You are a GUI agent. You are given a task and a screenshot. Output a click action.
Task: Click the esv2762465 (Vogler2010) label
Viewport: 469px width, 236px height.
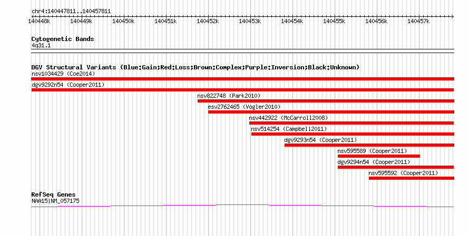point(245,107)
